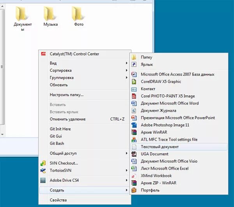Click the ATI Catalyst Control Center icon
Screen dimensions: 234x207
click(43, 54)
